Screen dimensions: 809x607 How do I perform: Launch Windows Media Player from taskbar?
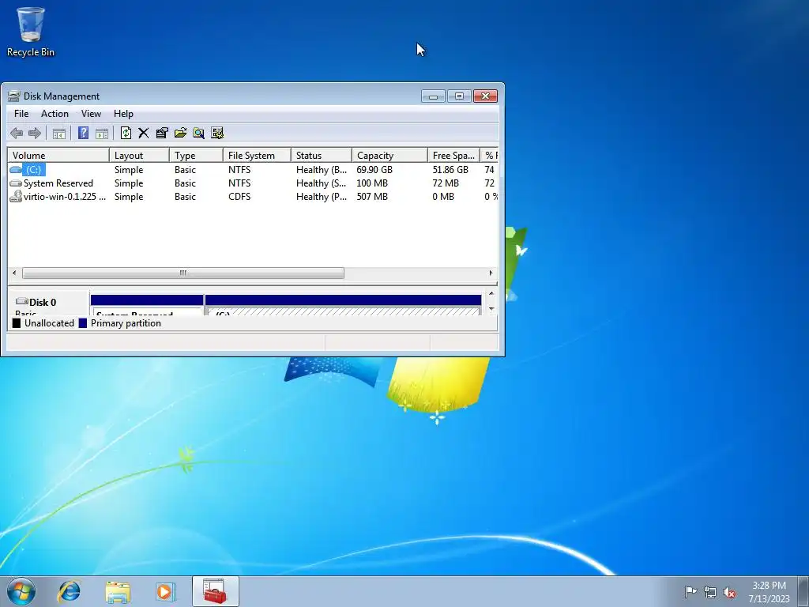[166, 591]
